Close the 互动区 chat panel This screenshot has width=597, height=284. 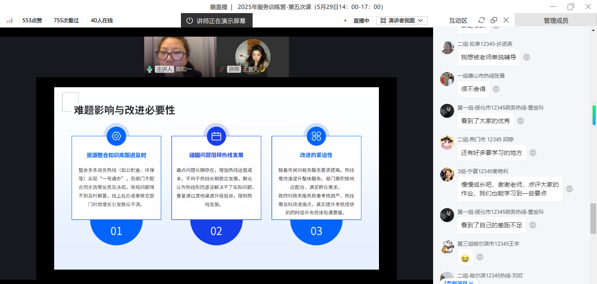pos(506,20)
